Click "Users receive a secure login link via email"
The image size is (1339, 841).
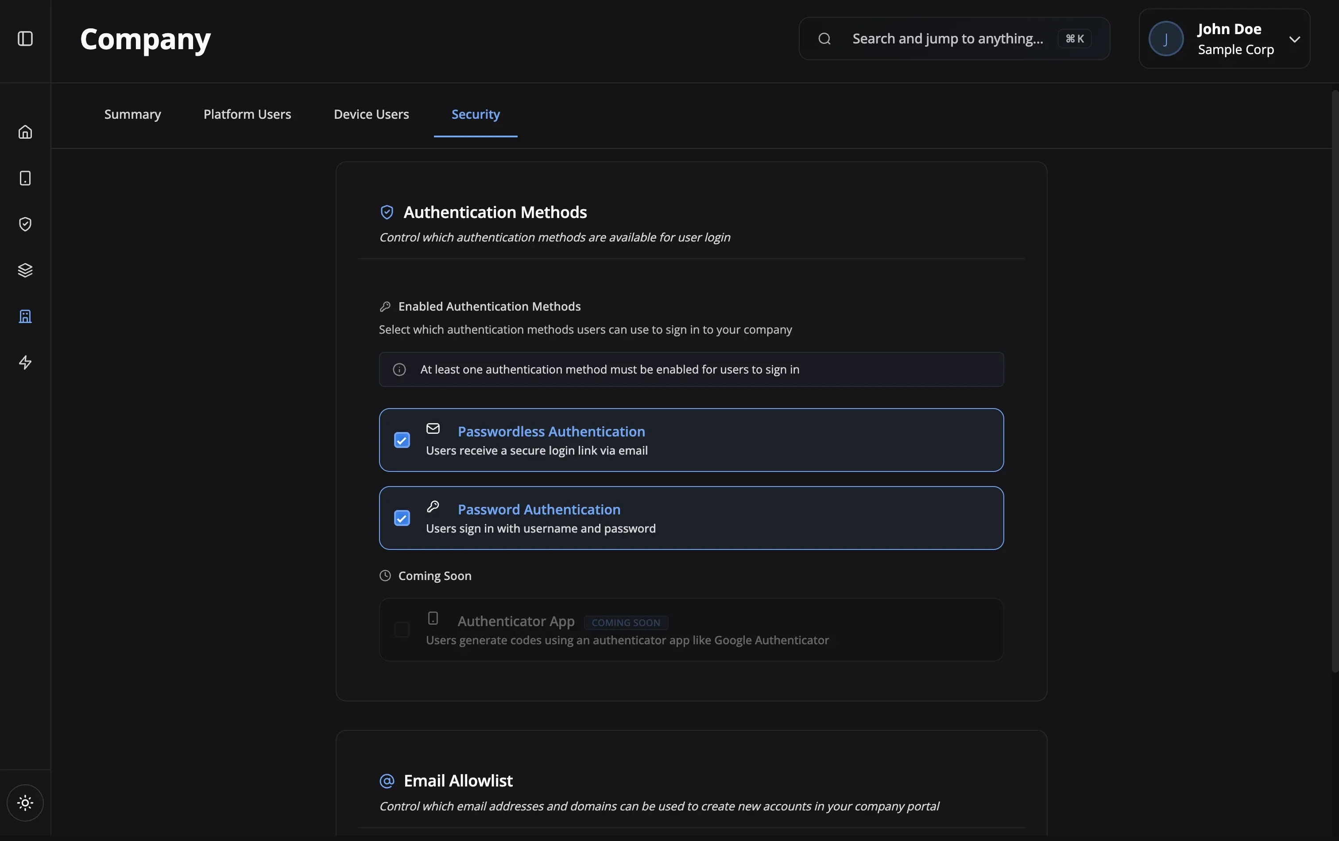coord(537,451)
